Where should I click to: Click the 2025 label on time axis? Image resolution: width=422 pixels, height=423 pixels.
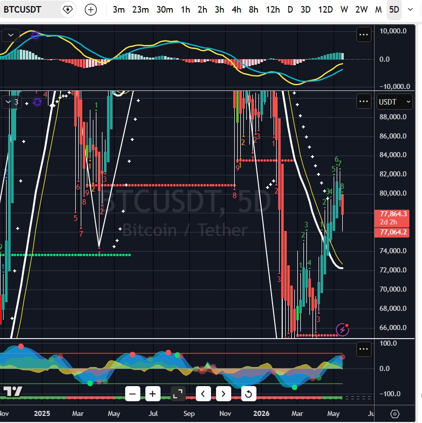tap(42, 413)
